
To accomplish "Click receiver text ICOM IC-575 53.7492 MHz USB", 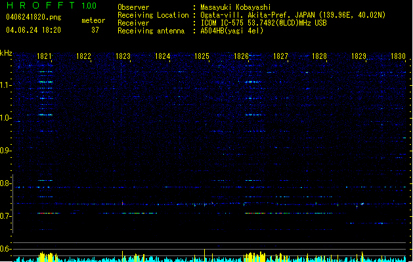I will (x=264, y=23).
